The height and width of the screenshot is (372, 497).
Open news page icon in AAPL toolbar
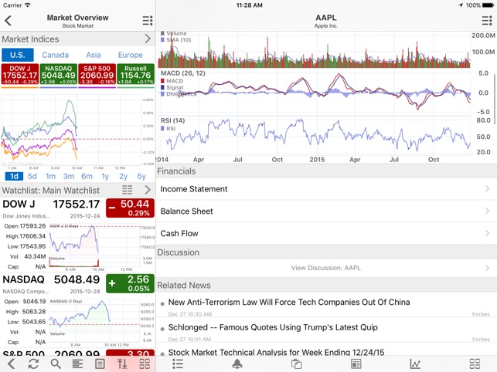click(x=356, y=364)
